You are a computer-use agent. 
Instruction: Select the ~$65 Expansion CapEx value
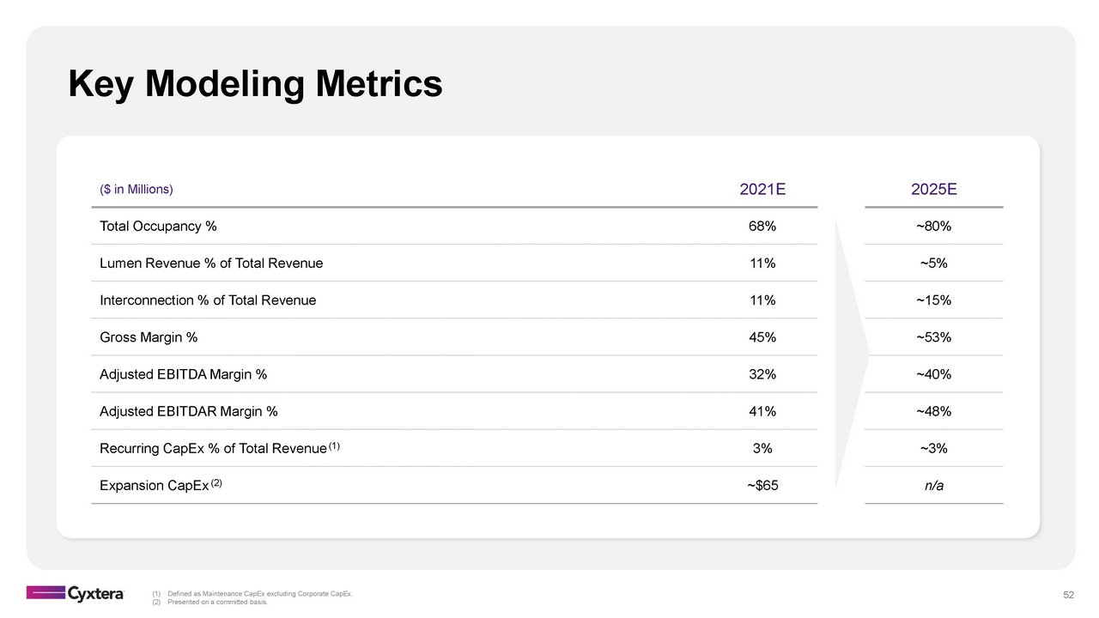pos(762,486)
